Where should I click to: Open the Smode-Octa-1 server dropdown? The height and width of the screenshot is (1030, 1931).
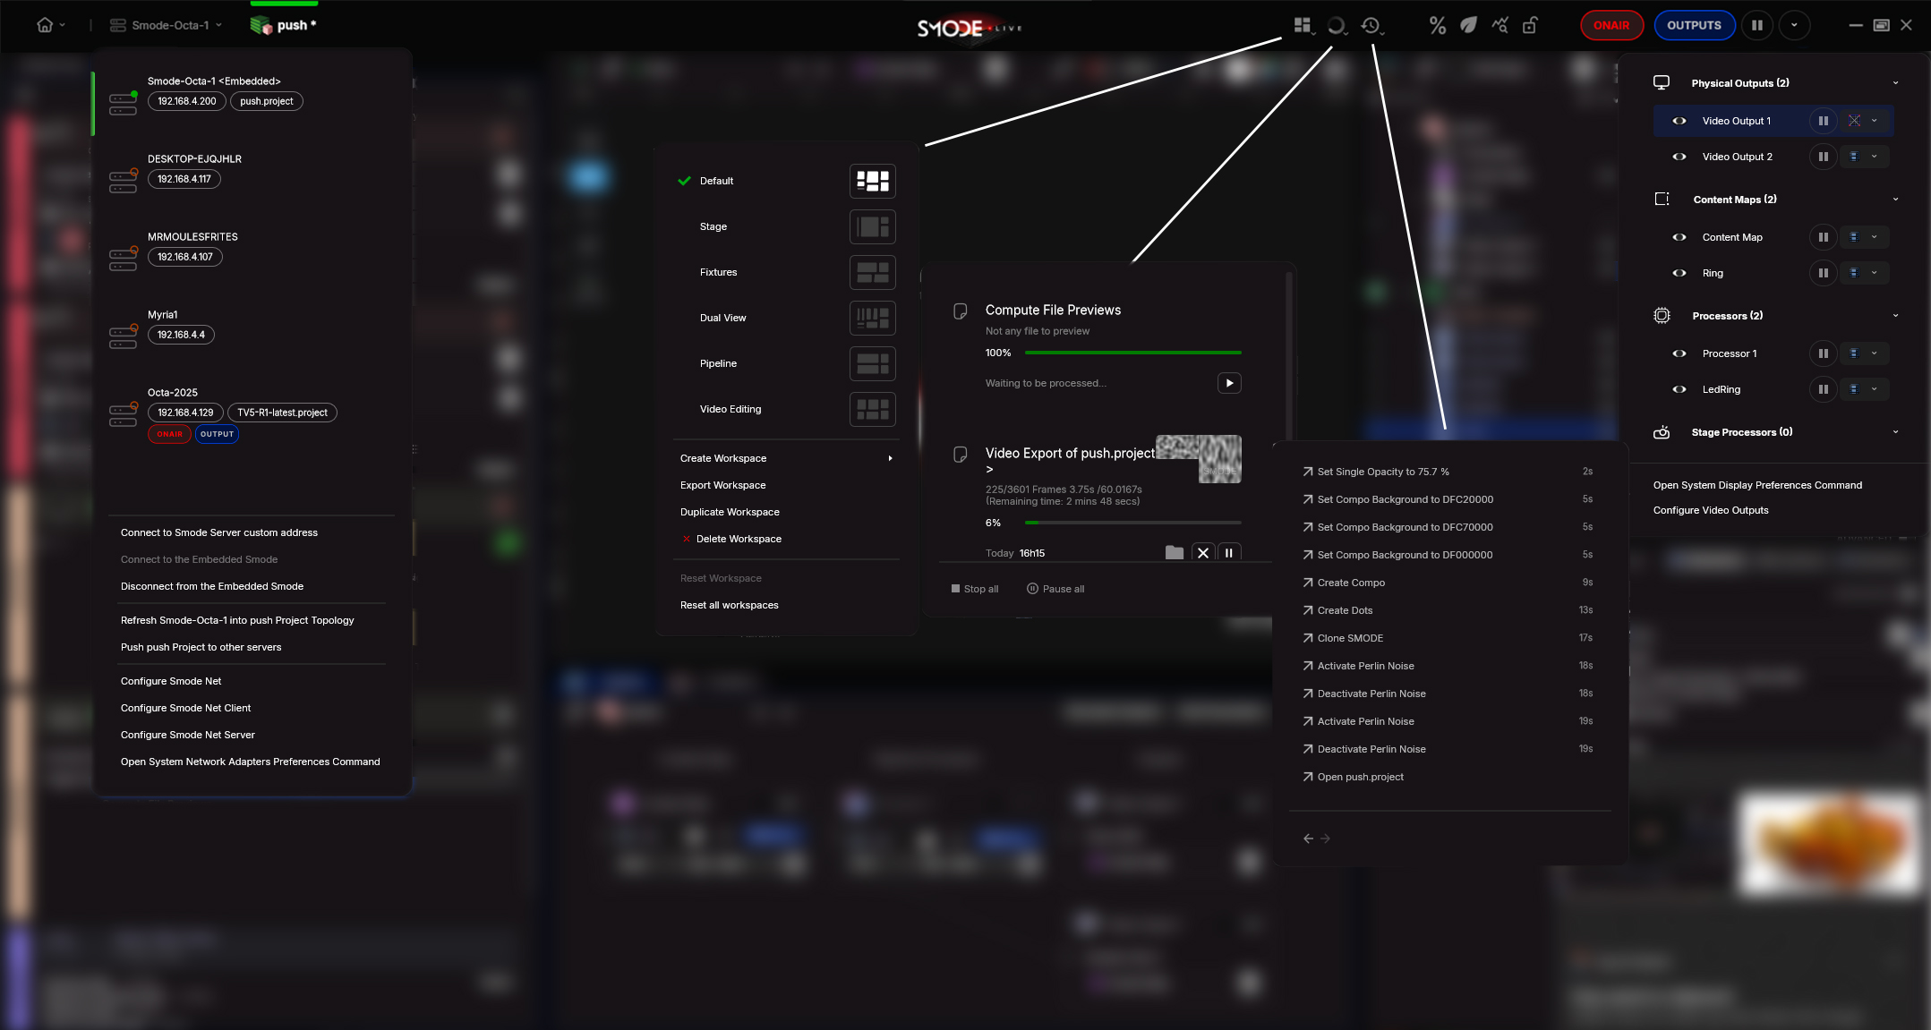[x=166, y=25]
